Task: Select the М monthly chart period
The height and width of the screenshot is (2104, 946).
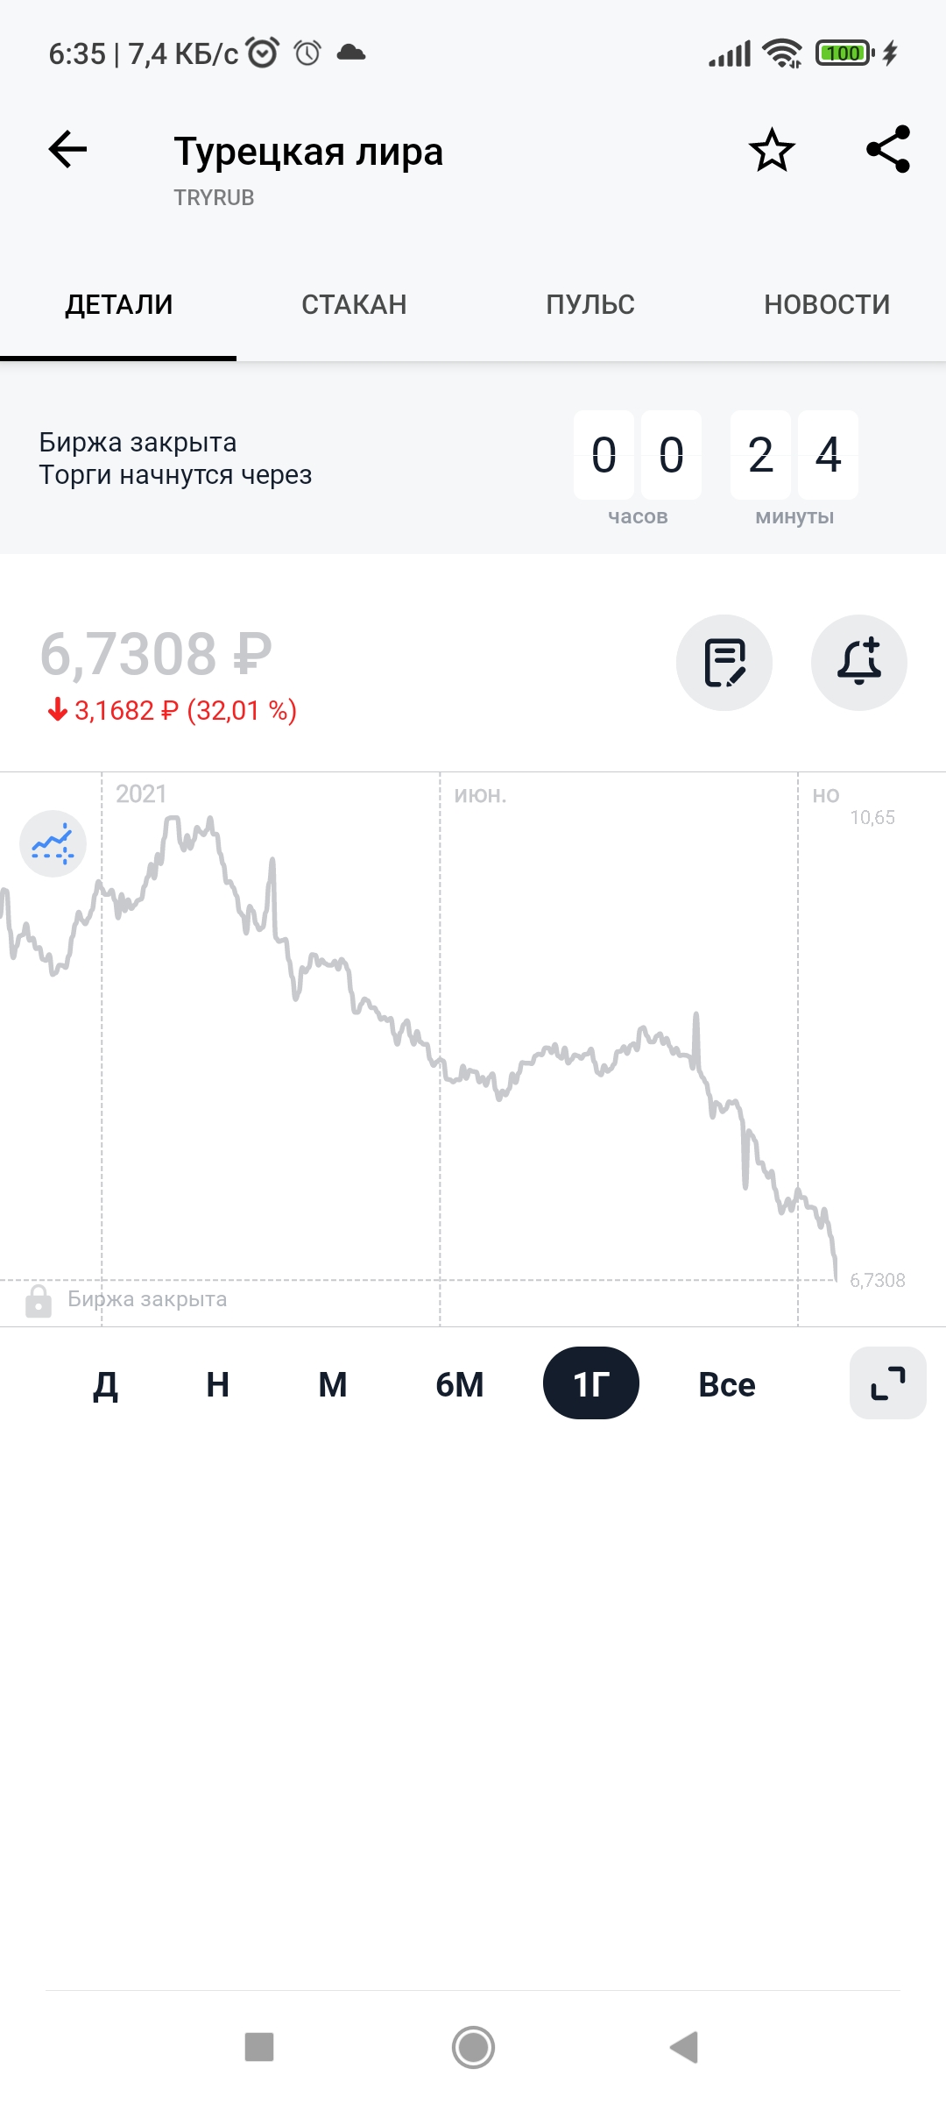Action: pyautogui.click(x=333, y=1385)
